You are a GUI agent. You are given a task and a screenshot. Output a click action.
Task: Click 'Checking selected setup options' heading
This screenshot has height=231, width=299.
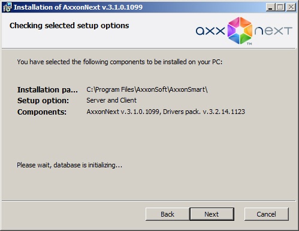(x=70, y=26)
